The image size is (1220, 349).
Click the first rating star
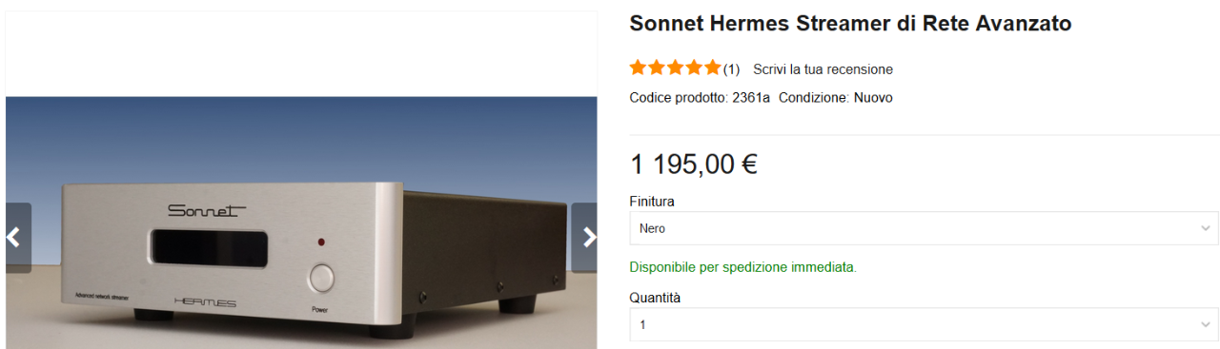pos(639,68)
